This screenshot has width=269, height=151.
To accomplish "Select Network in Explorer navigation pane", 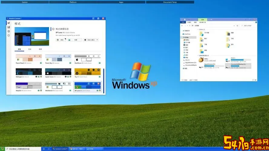I will 185,69.
